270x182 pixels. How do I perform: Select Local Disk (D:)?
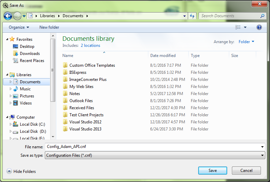click(33, 131)
